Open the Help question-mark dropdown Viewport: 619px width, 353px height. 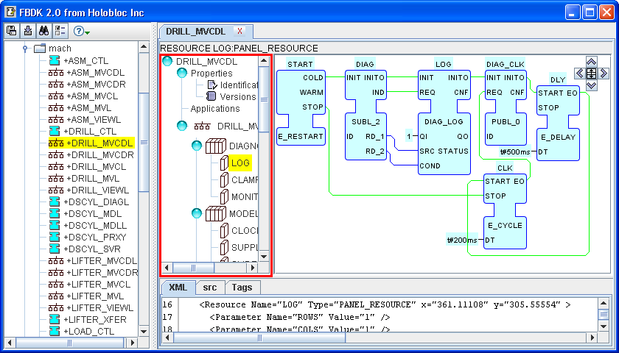coord(81,31)
